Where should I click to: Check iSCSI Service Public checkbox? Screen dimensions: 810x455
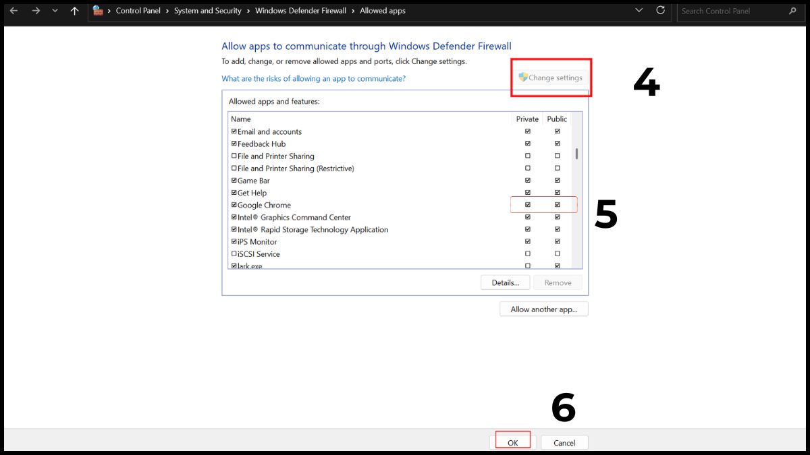click(x=558, y=253)
